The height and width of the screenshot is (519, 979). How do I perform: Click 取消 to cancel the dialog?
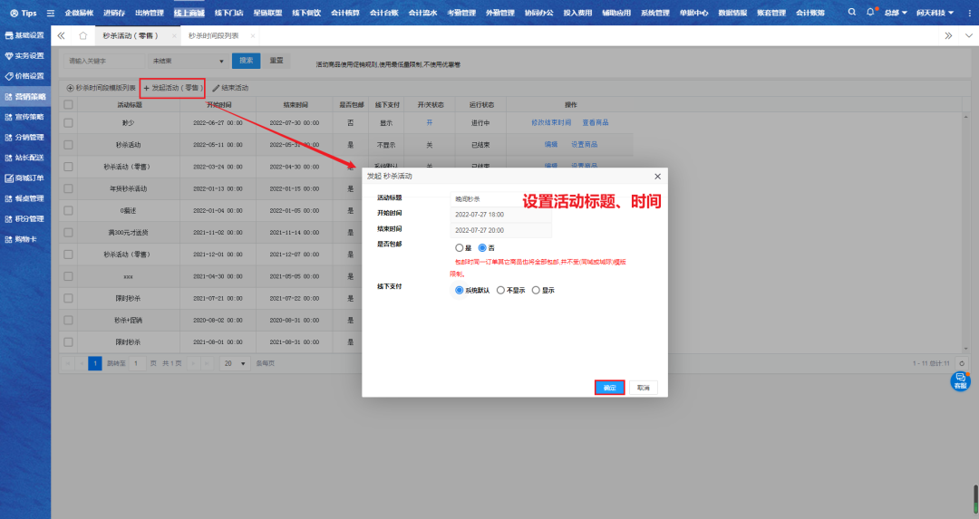(643, 388)
